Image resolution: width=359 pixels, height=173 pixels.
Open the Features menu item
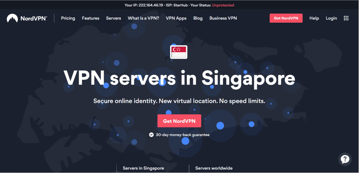[91, 18]
